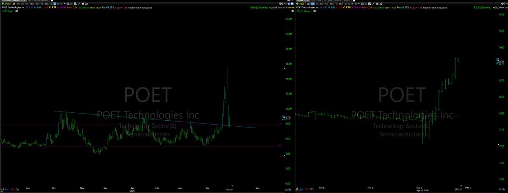508x193 pixels.
Task: Click the megaphone icon beside POET on the right chart
Action: (308, 4)
